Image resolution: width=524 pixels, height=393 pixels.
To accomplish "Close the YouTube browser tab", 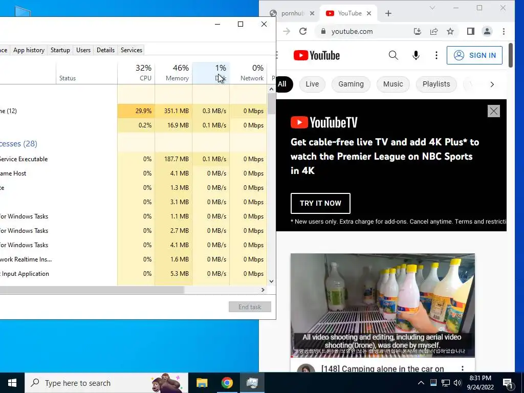I will (x=369, y=13).
